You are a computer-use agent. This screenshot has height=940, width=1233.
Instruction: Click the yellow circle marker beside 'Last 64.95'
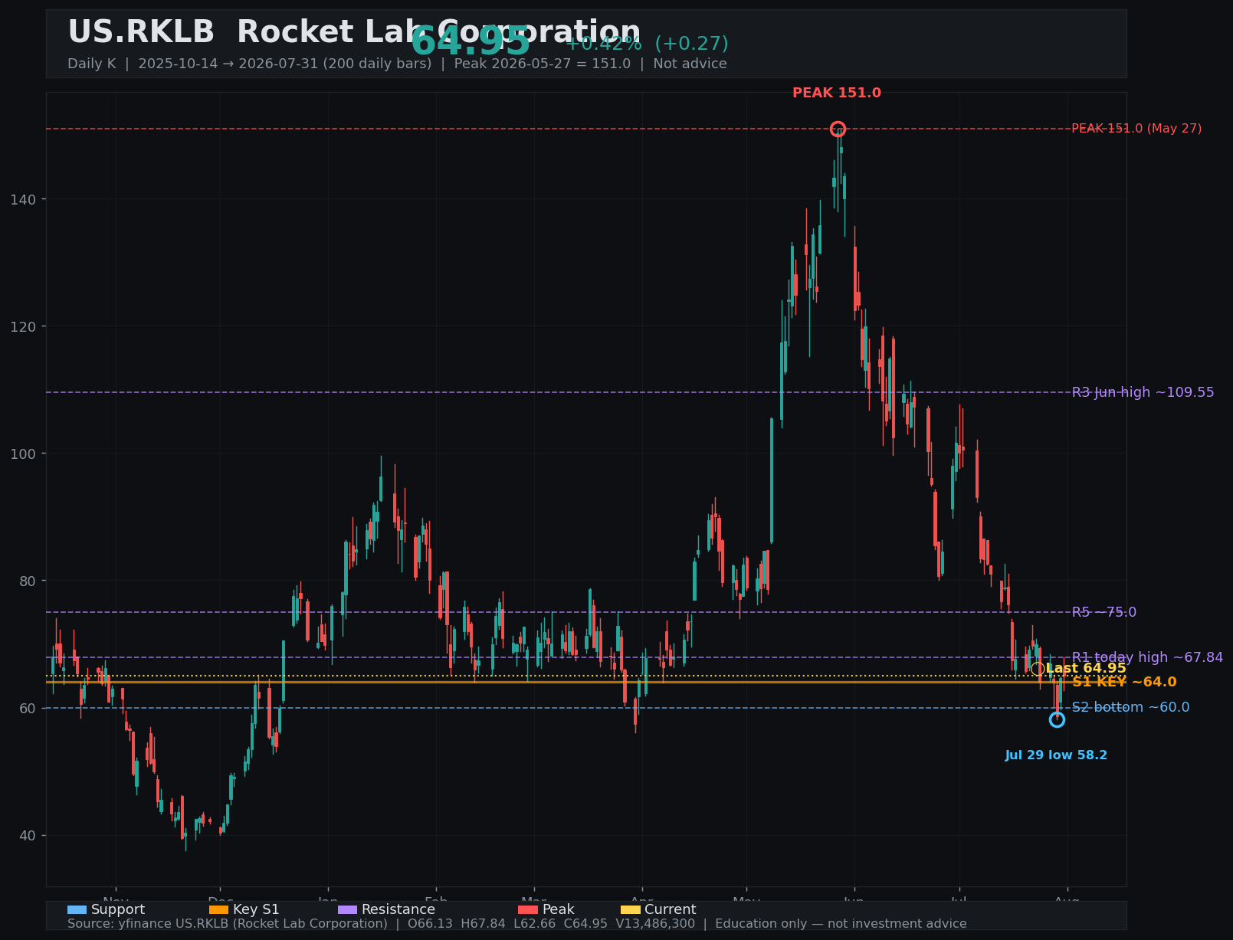pos(1037,669)
